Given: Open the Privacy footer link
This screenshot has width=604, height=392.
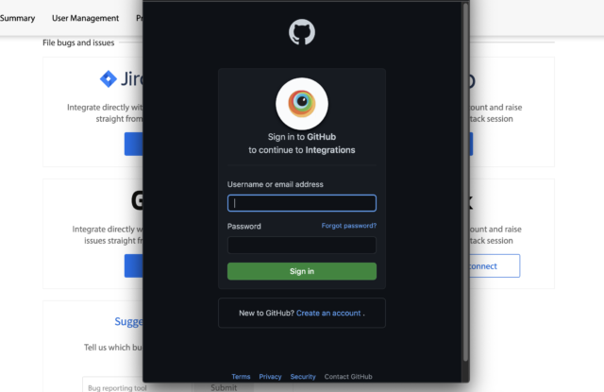Looking at the screenshot, I should pos(270,377).
